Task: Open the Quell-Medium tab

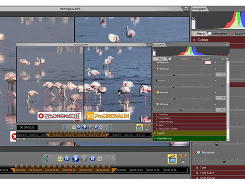Action: tap(194, 59)
